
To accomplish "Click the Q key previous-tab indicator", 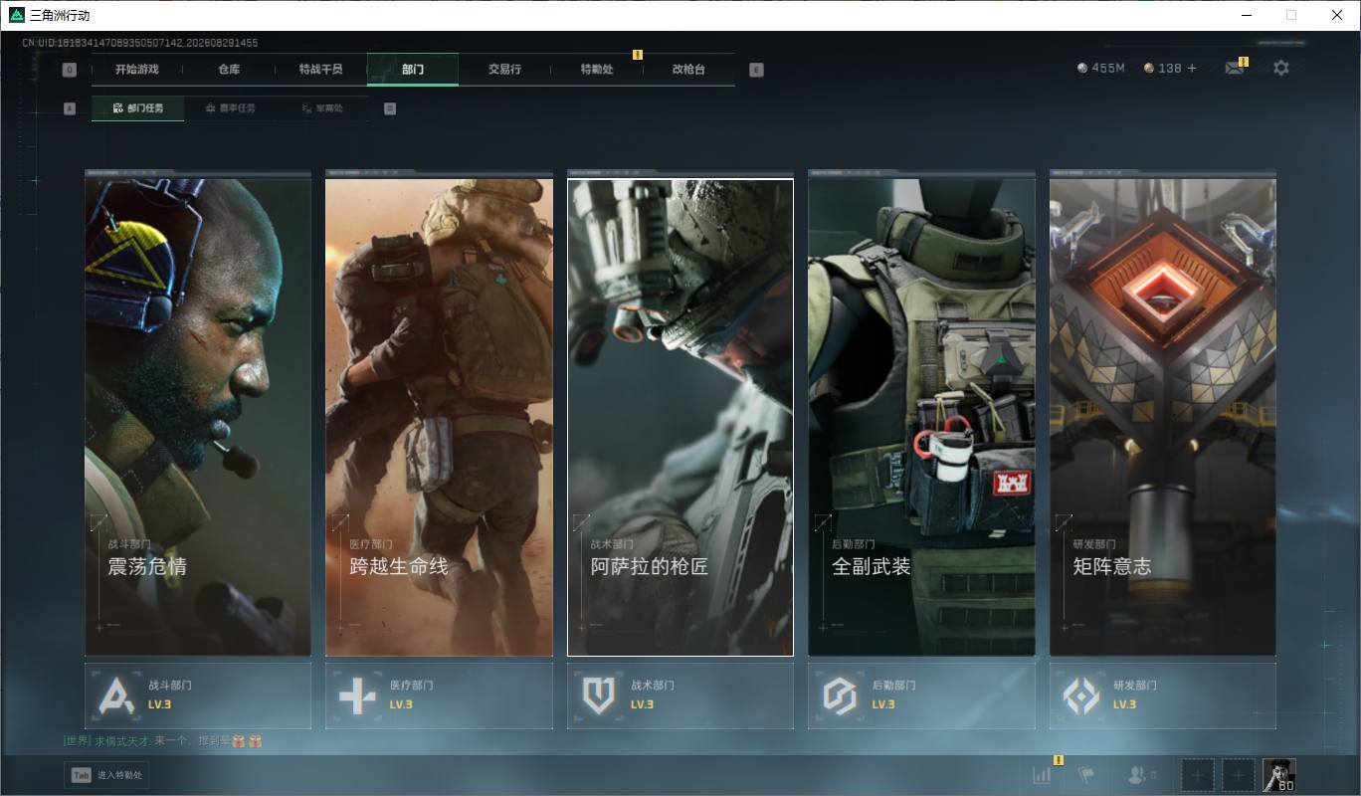I will (x=70, y=70).
